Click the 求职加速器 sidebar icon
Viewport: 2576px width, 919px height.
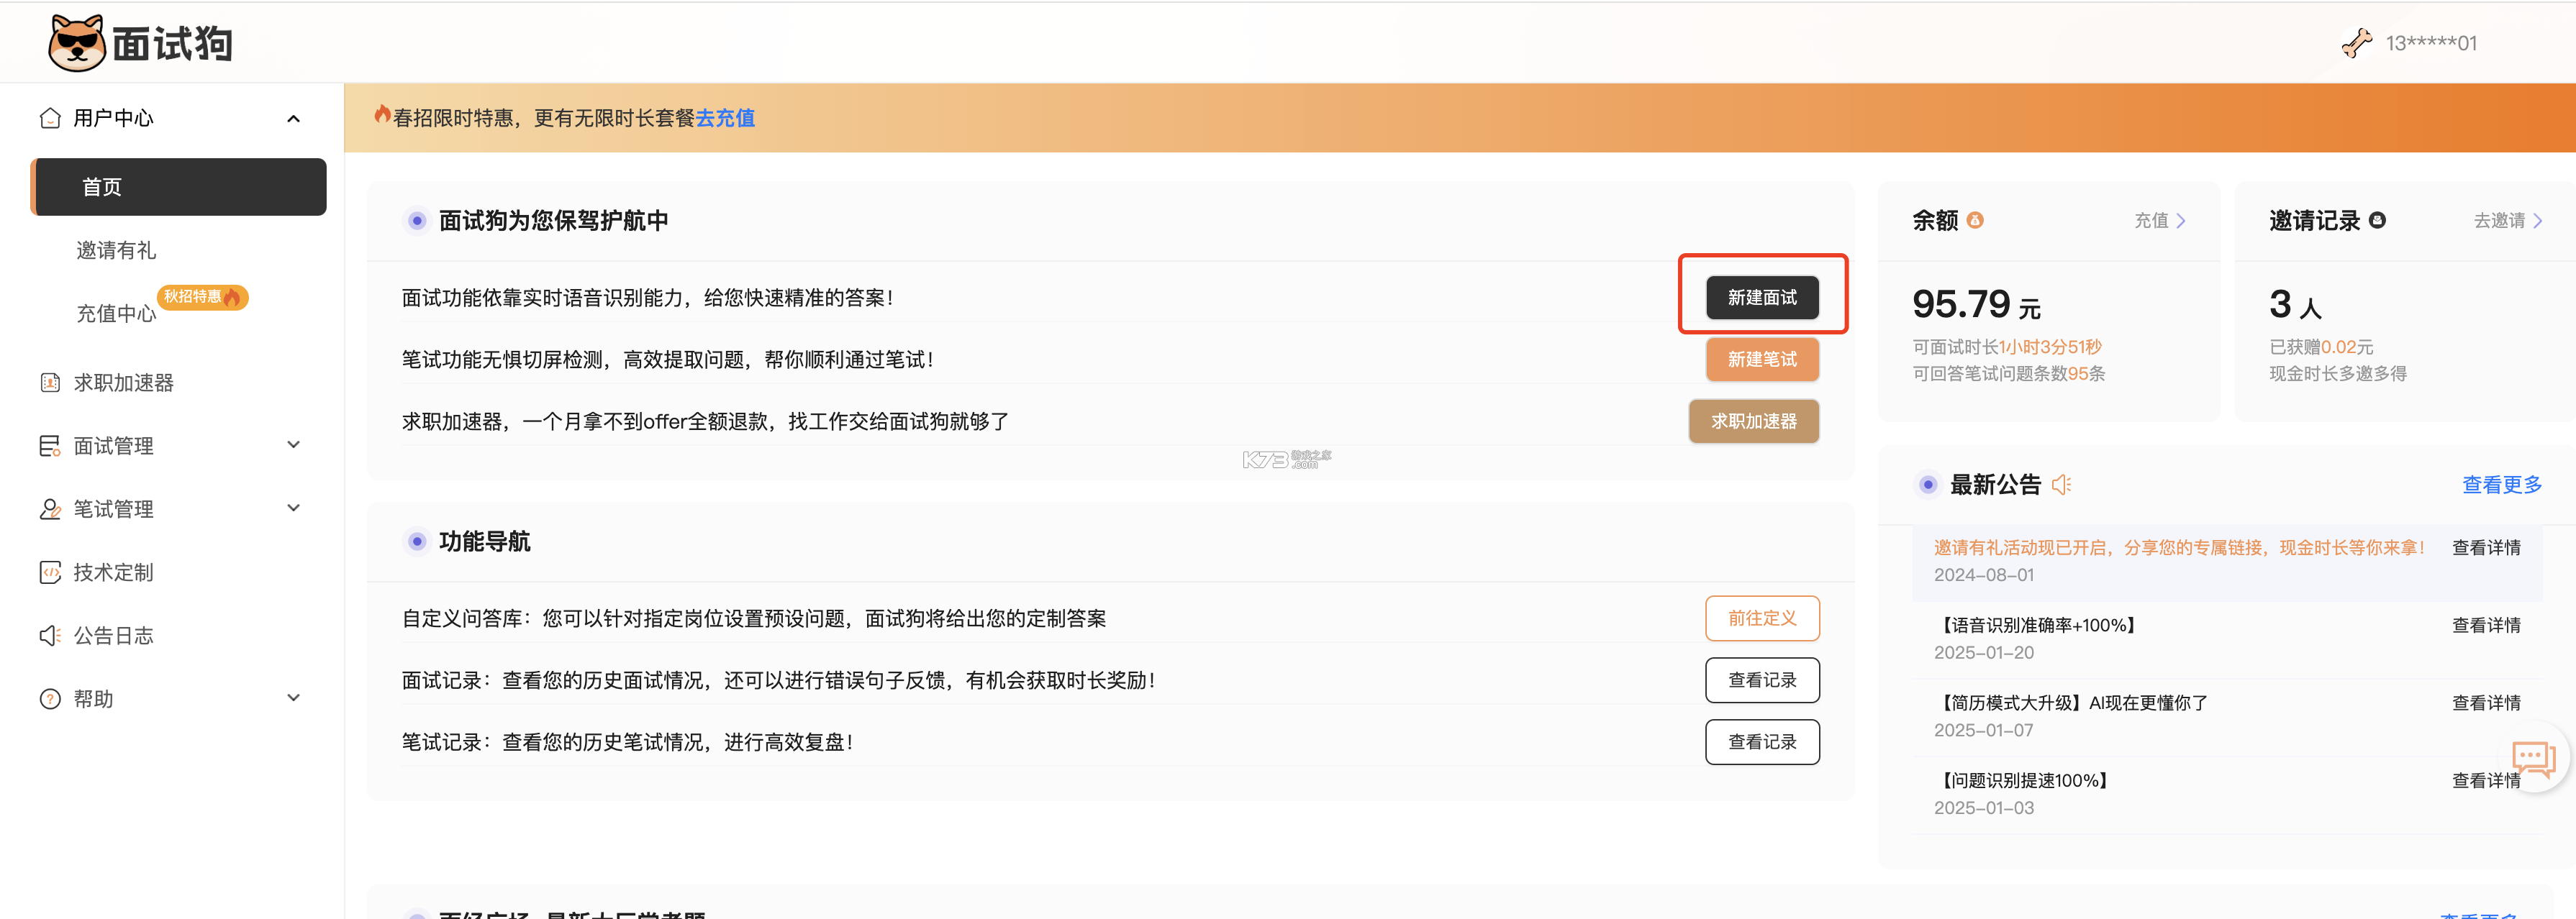50,382
